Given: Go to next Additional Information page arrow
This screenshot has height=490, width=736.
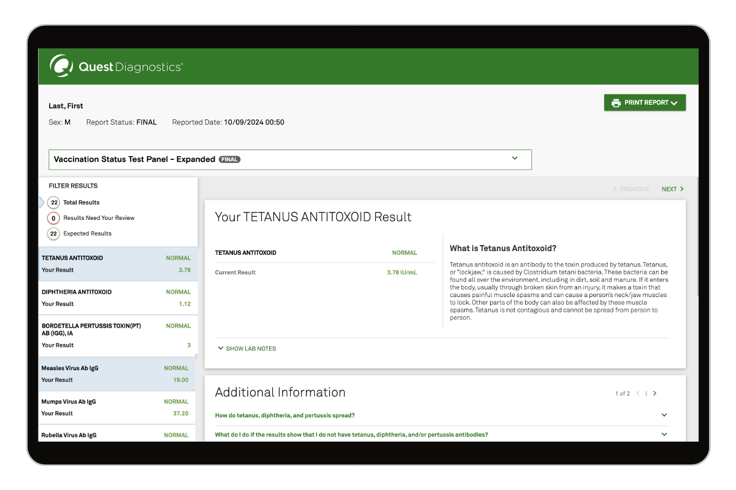Looking at the screenshot, I should tap(655, 393).
